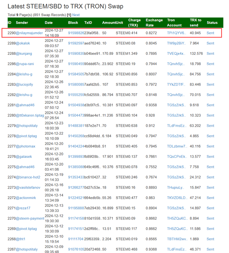Select the Status column header

[212, 23]
